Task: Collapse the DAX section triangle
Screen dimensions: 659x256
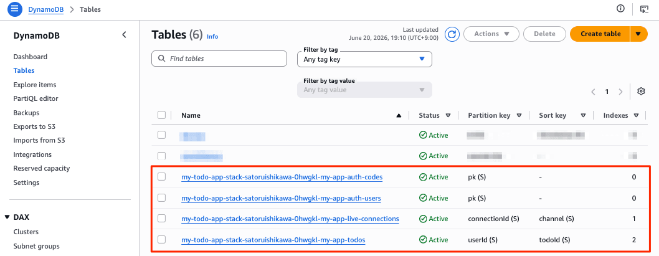Action: pyautogui.click(x=7, y=217)
